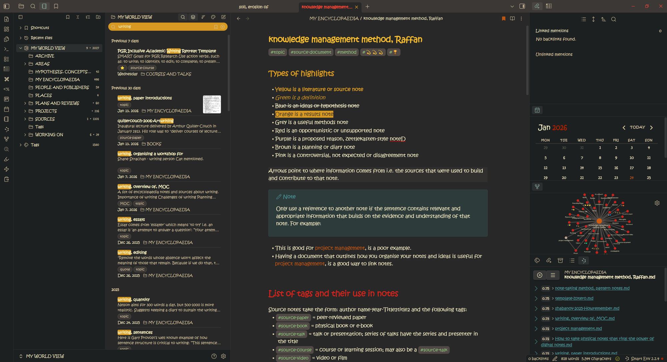Switch to reading view book icon
Screen dimensions: 667x362
coord(512,19)
